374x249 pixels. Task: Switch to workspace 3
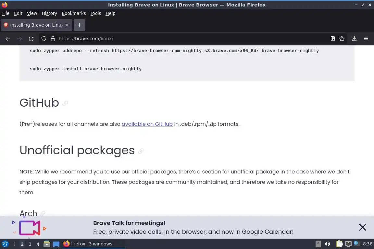pos(30,244)
